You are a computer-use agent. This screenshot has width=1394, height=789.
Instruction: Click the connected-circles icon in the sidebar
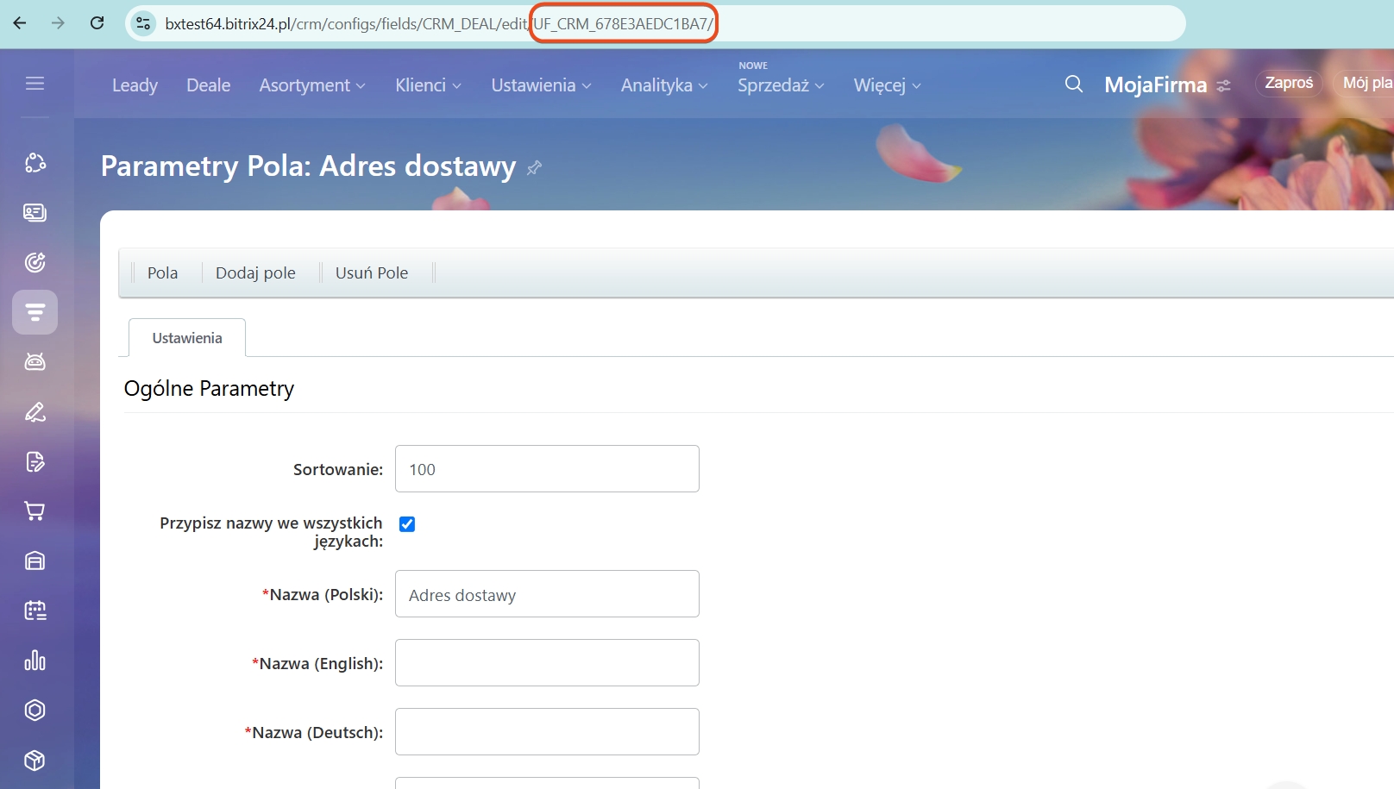(x=35, y=163)
